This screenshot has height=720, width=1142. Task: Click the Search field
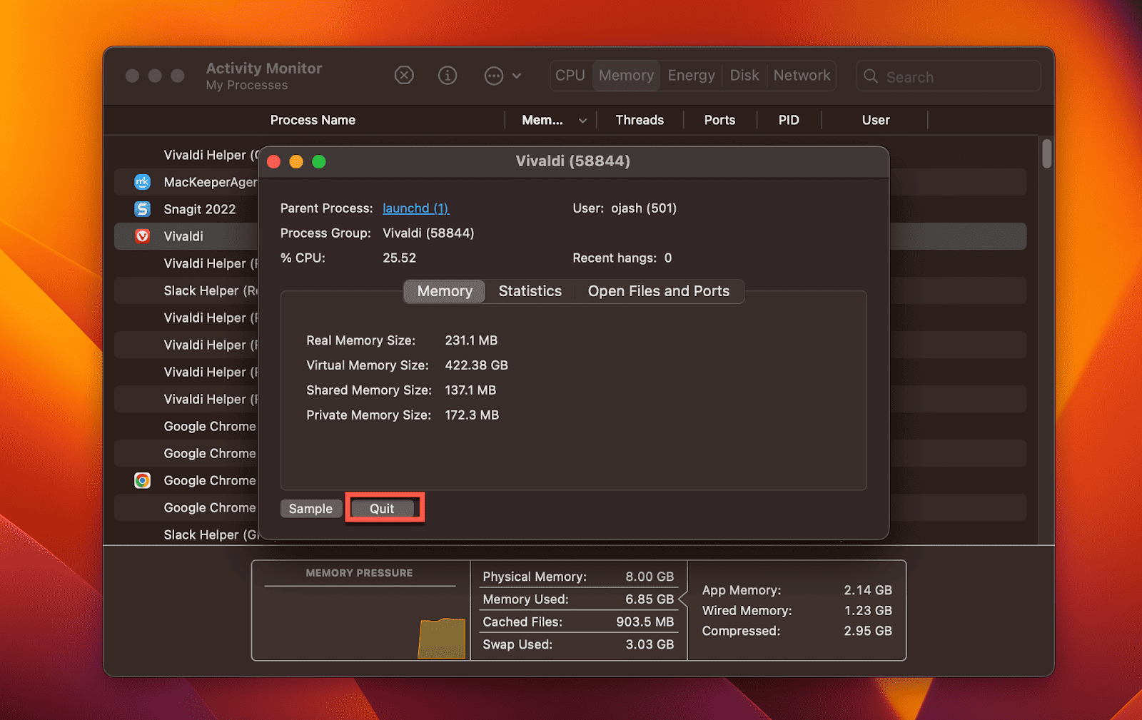pyautogui.click(x=948, y=76)
